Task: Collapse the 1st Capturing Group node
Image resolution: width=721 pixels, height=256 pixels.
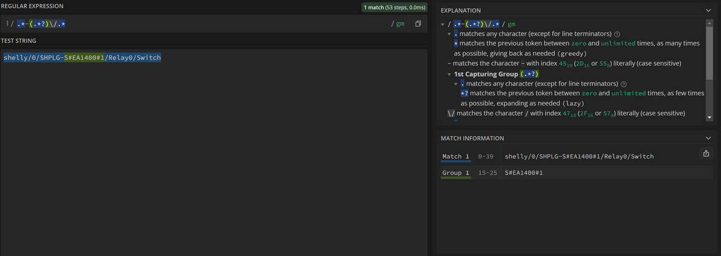Action: click(450, 74)
